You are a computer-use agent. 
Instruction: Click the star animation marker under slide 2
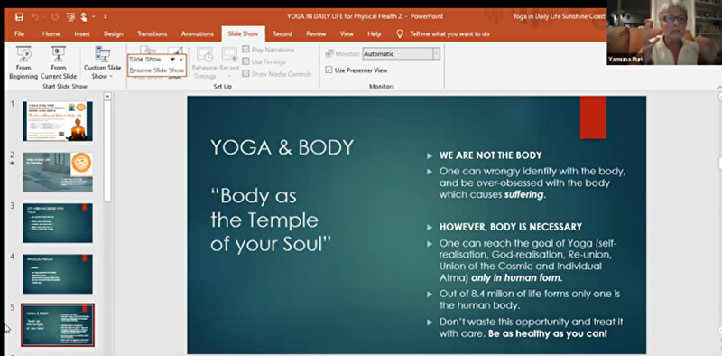[x=13, y=164]
